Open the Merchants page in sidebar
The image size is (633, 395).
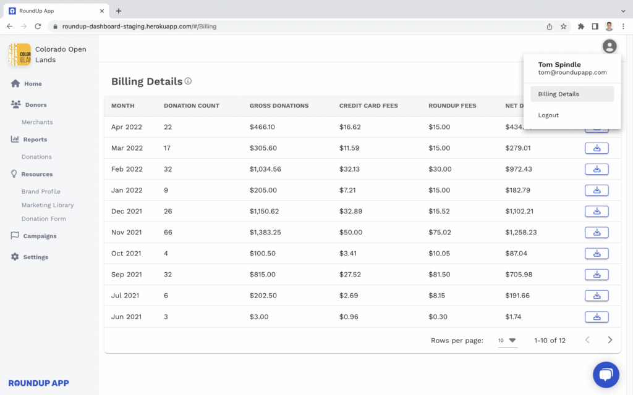pyautogui.click(x=37, y=122)
